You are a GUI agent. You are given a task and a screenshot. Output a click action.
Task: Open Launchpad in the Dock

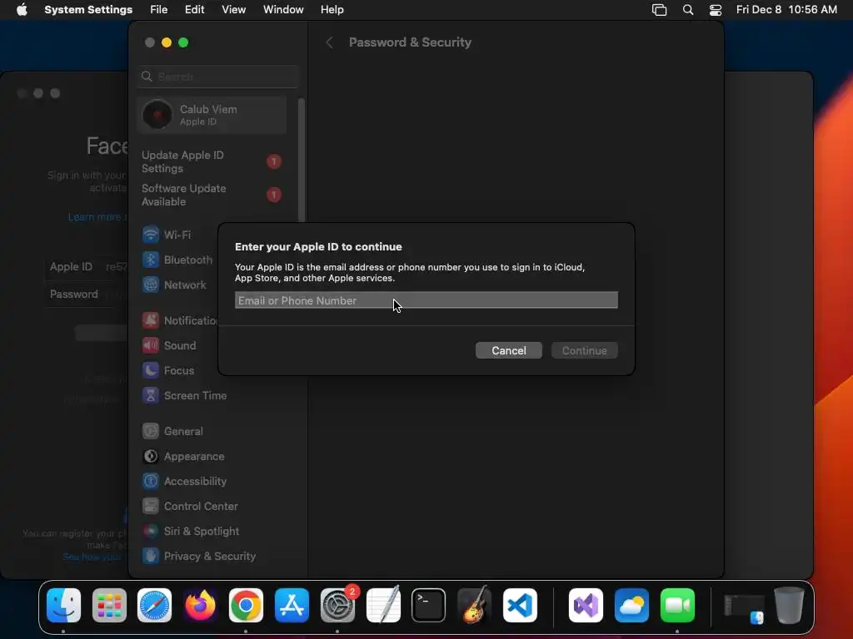(x=109, y=606)
